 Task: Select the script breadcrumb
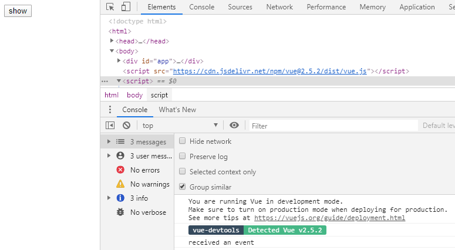(159, 95)
